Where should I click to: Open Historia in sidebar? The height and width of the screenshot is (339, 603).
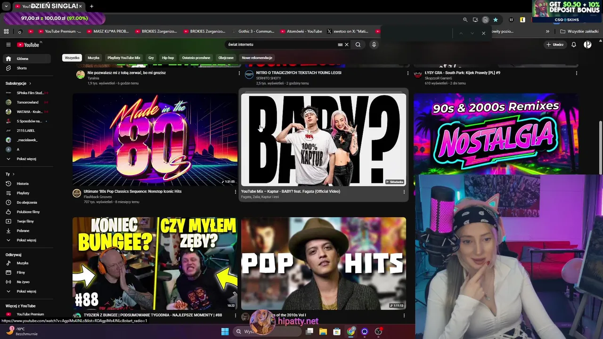[27, 184]
